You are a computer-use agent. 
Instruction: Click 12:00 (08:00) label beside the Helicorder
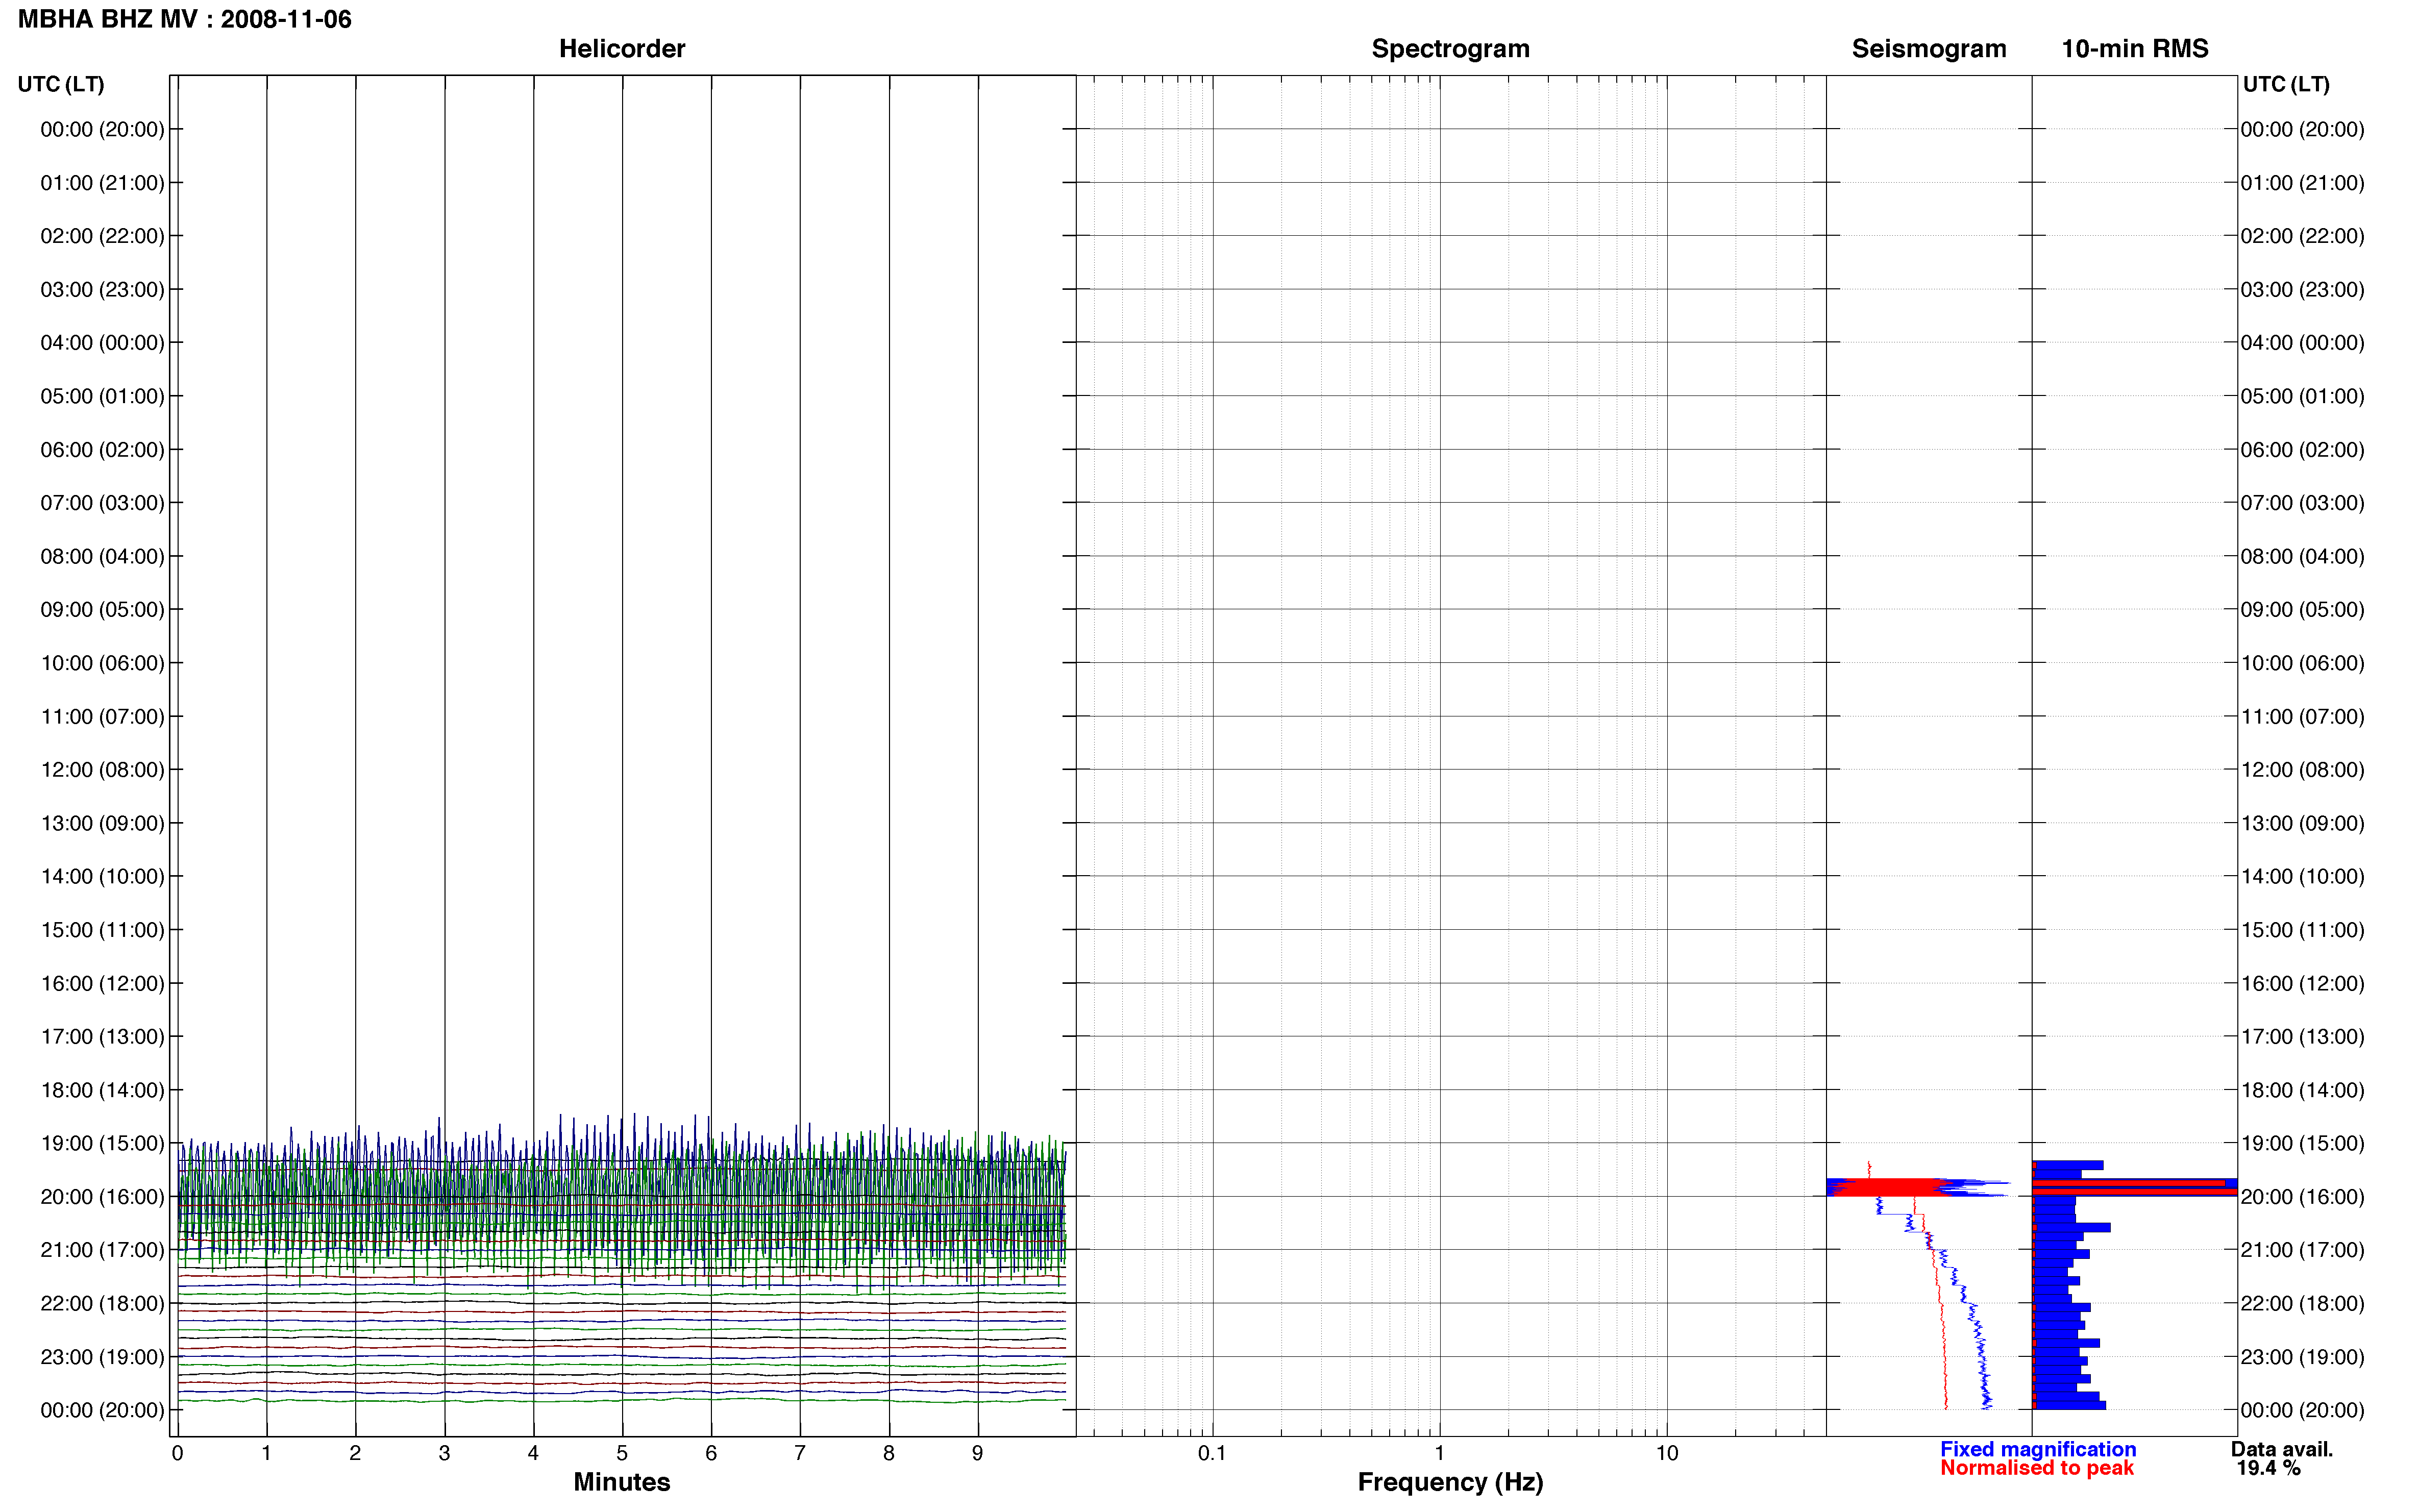pyautogui.click(x=102, y=769)
